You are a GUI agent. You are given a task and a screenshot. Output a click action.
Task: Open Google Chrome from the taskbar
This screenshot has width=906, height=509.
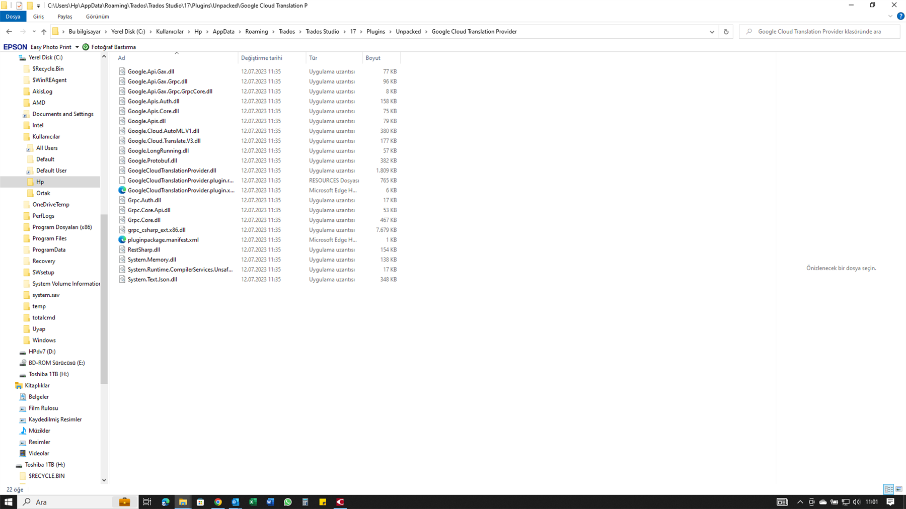pos(218,502)
